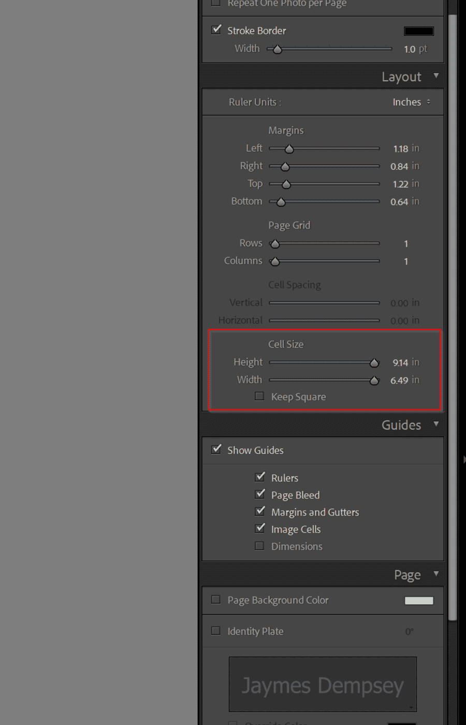This screenshot has width=466, height=725.
Task: Uncheck the Page Bleed checkbox
Action: (260, 494)
